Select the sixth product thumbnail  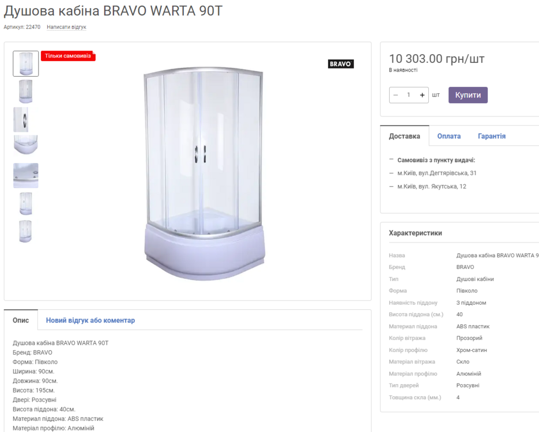pos(26,203)
